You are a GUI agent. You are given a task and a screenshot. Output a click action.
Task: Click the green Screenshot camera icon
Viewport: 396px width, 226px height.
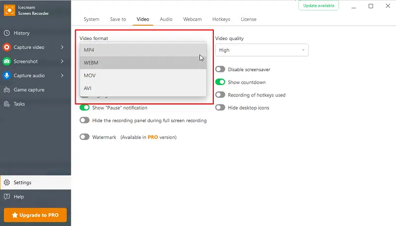pos(7,61)
